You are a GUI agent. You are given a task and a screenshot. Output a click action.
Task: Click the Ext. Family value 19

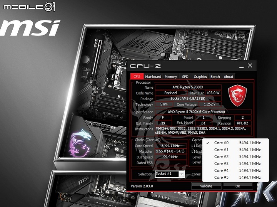pyautogui.click(x=163, y=123)
